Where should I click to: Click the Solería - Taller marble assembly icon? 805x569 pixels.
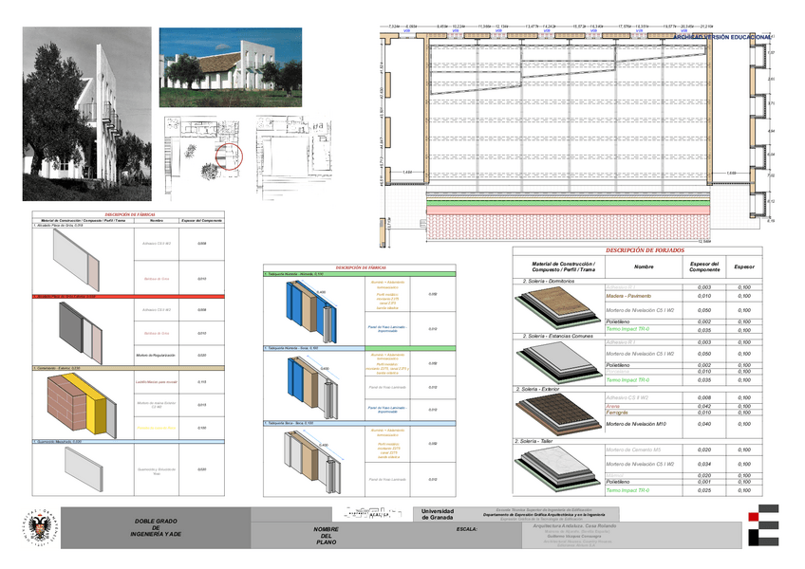[555, 469]
